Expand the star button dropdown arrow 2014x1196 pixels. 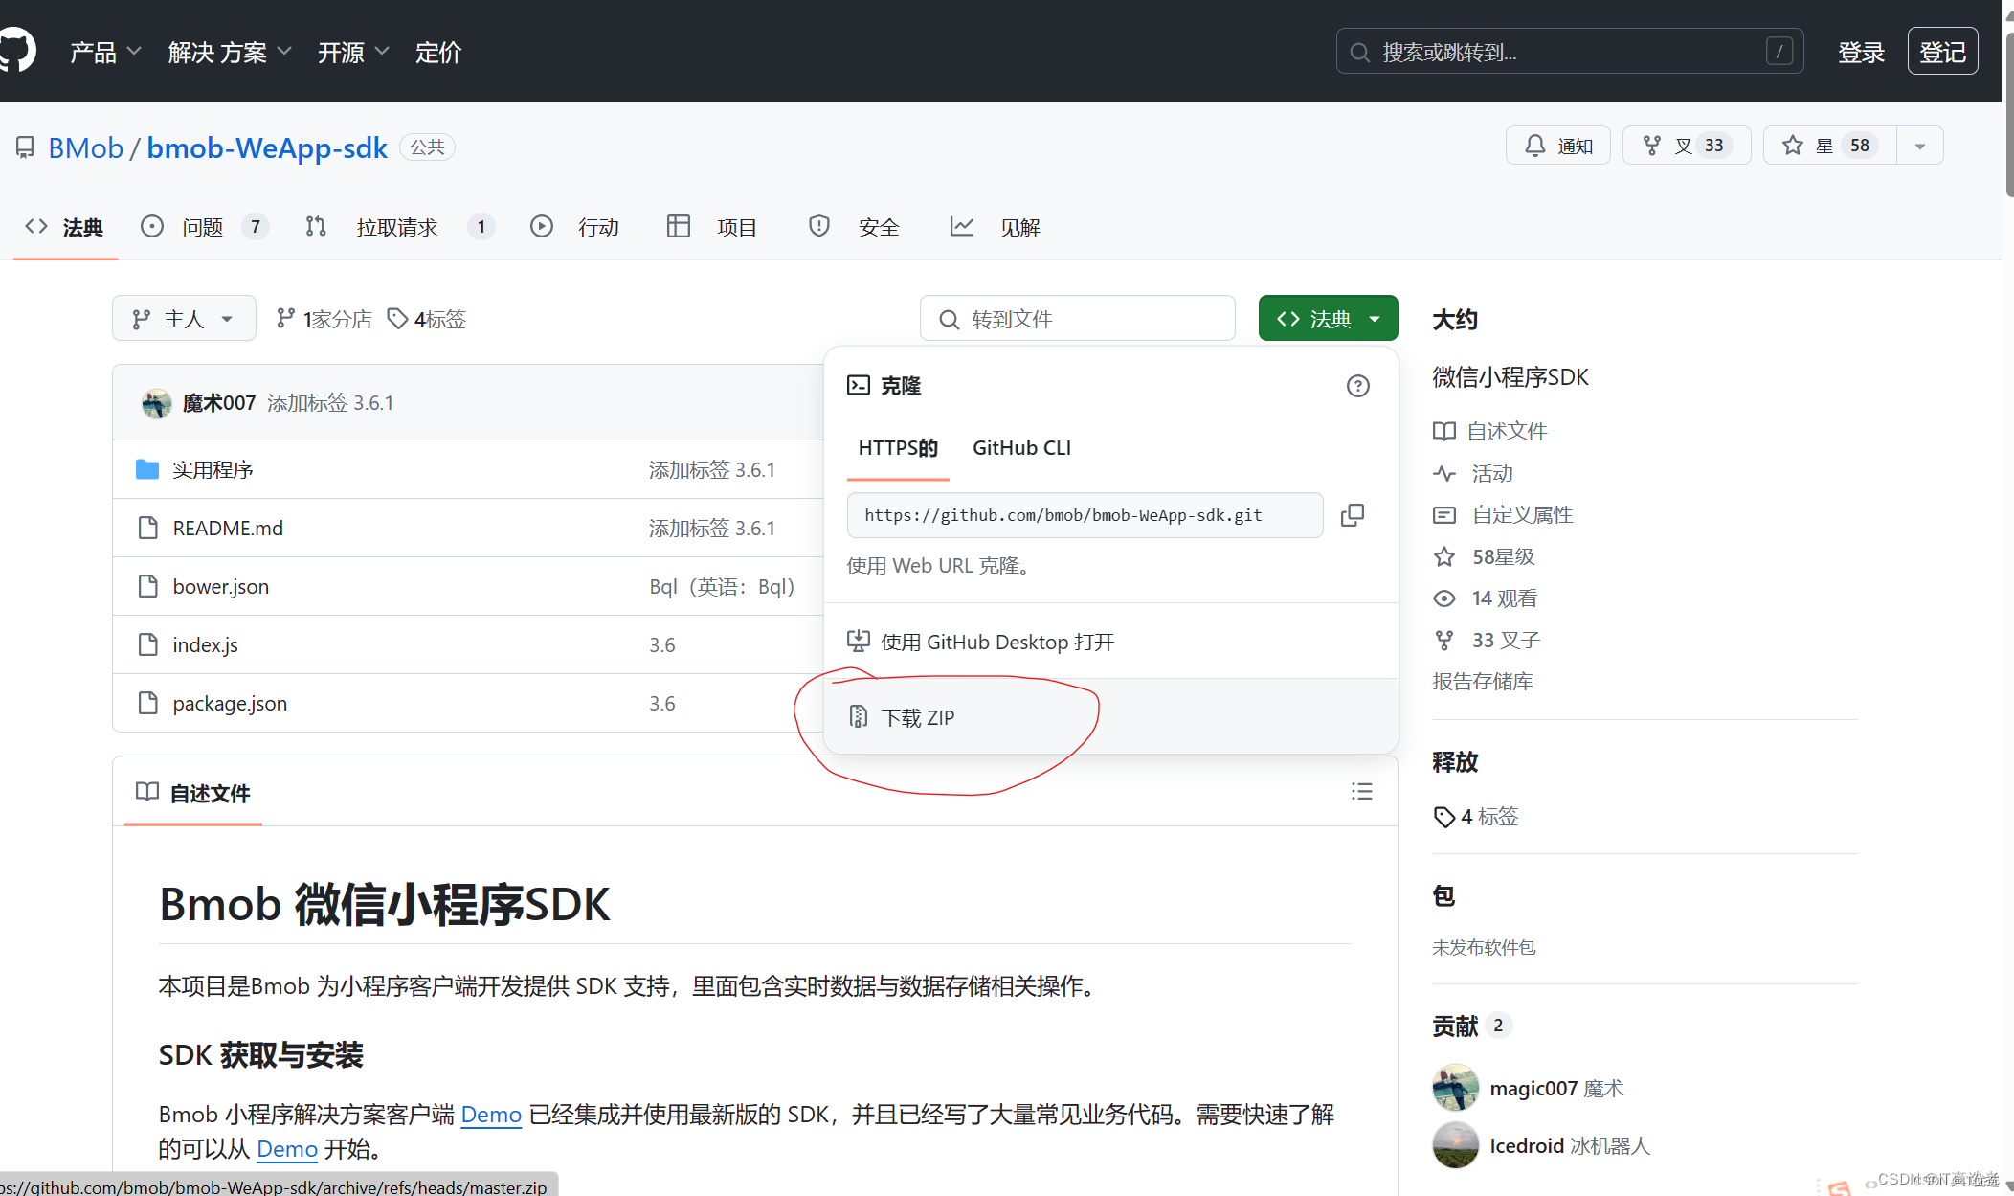(1919, 145)
